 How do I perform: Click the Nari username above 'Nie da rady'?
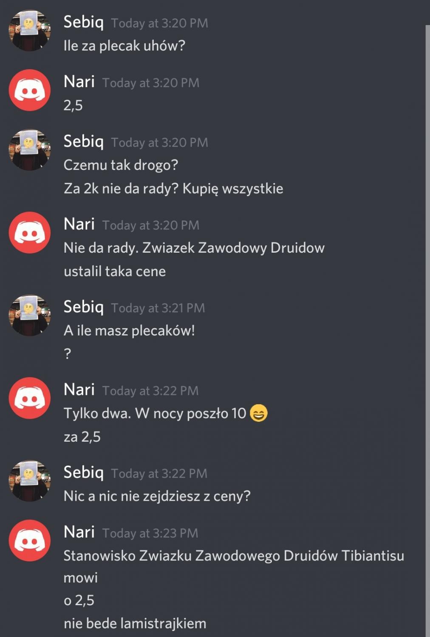click(x=79, y=224)
